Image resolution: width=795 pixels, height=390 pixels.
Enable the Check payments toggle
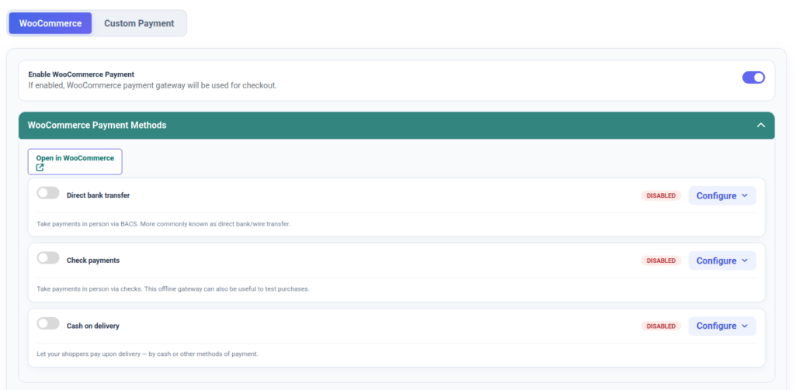(x=48, y=258)
